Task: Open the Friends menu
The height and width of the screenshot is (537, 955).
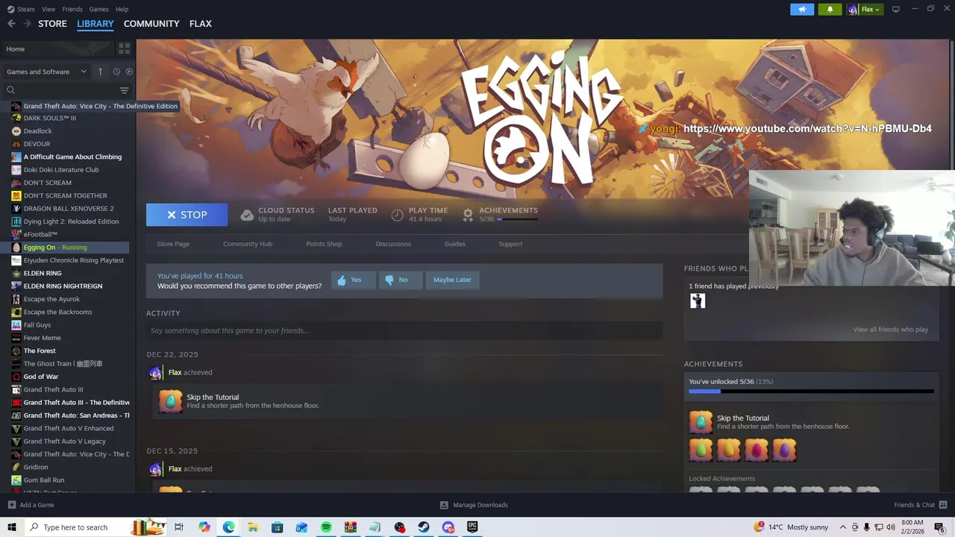Action: coord(72,9)
